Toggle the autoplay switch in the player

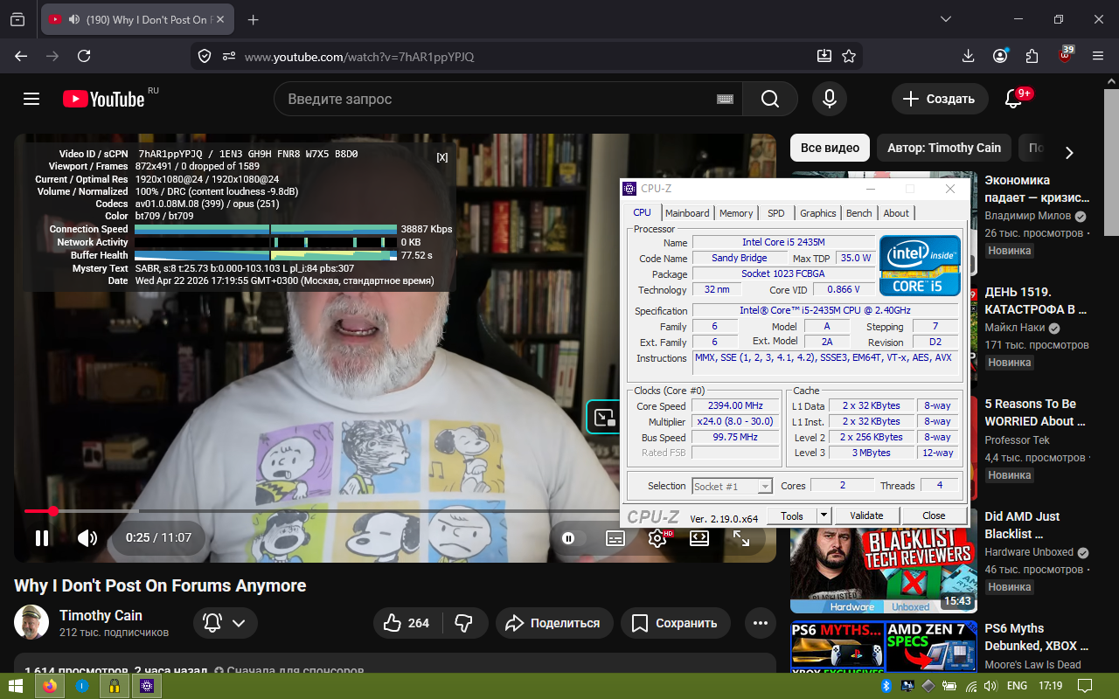pyautogui.click(x=572, y=538)
